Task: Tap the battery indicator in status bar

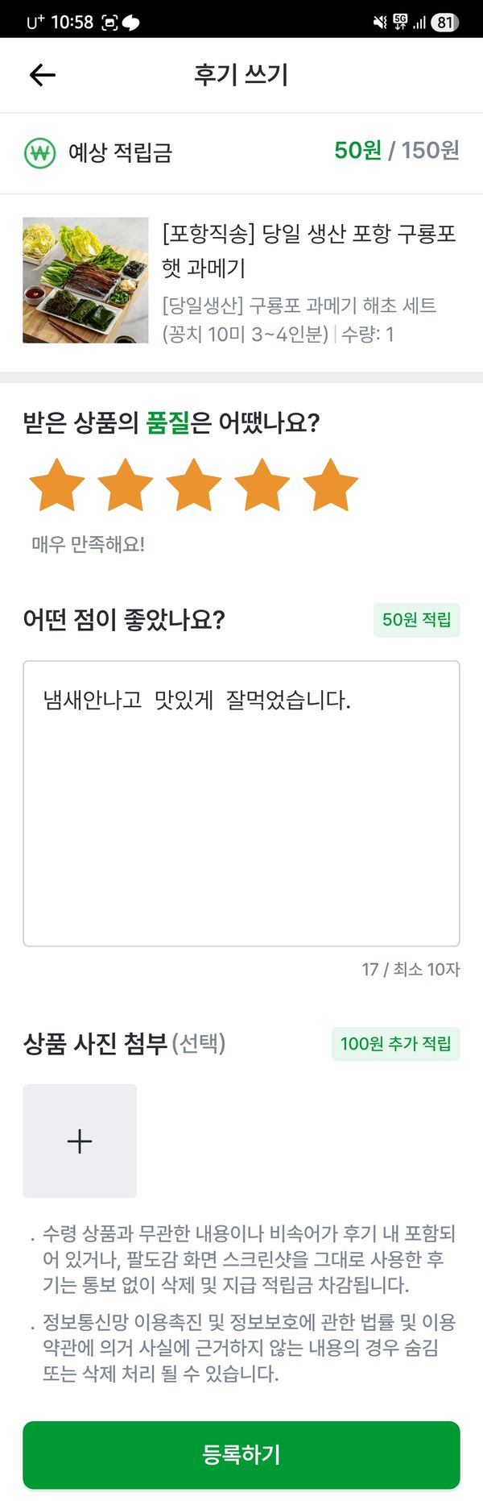Action: point(444,23)
